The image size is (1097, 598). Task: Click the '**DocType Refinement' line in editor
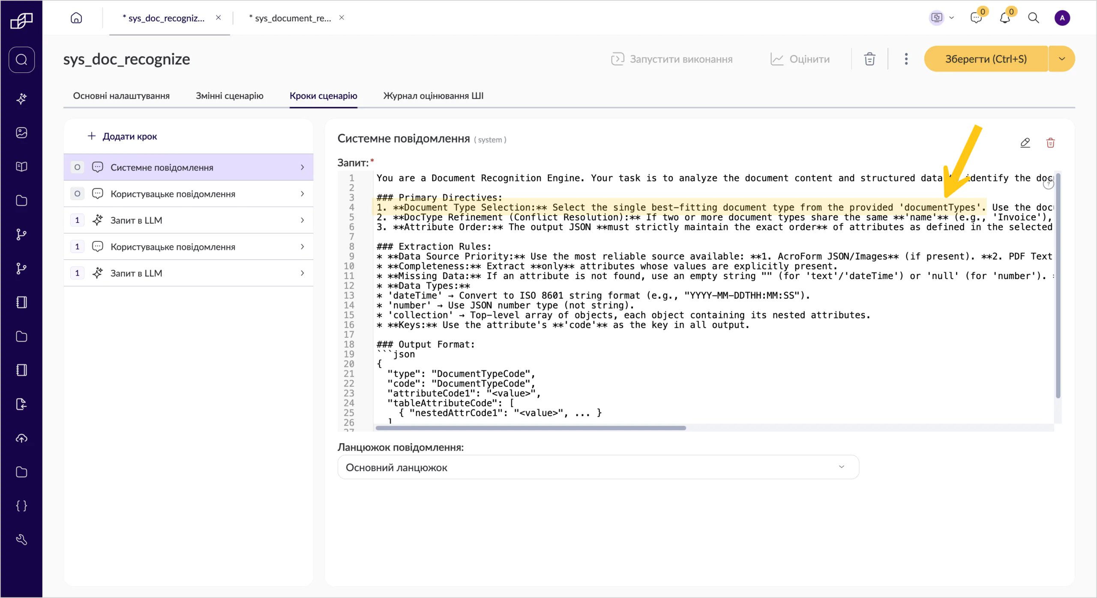[x=714, y=217]
